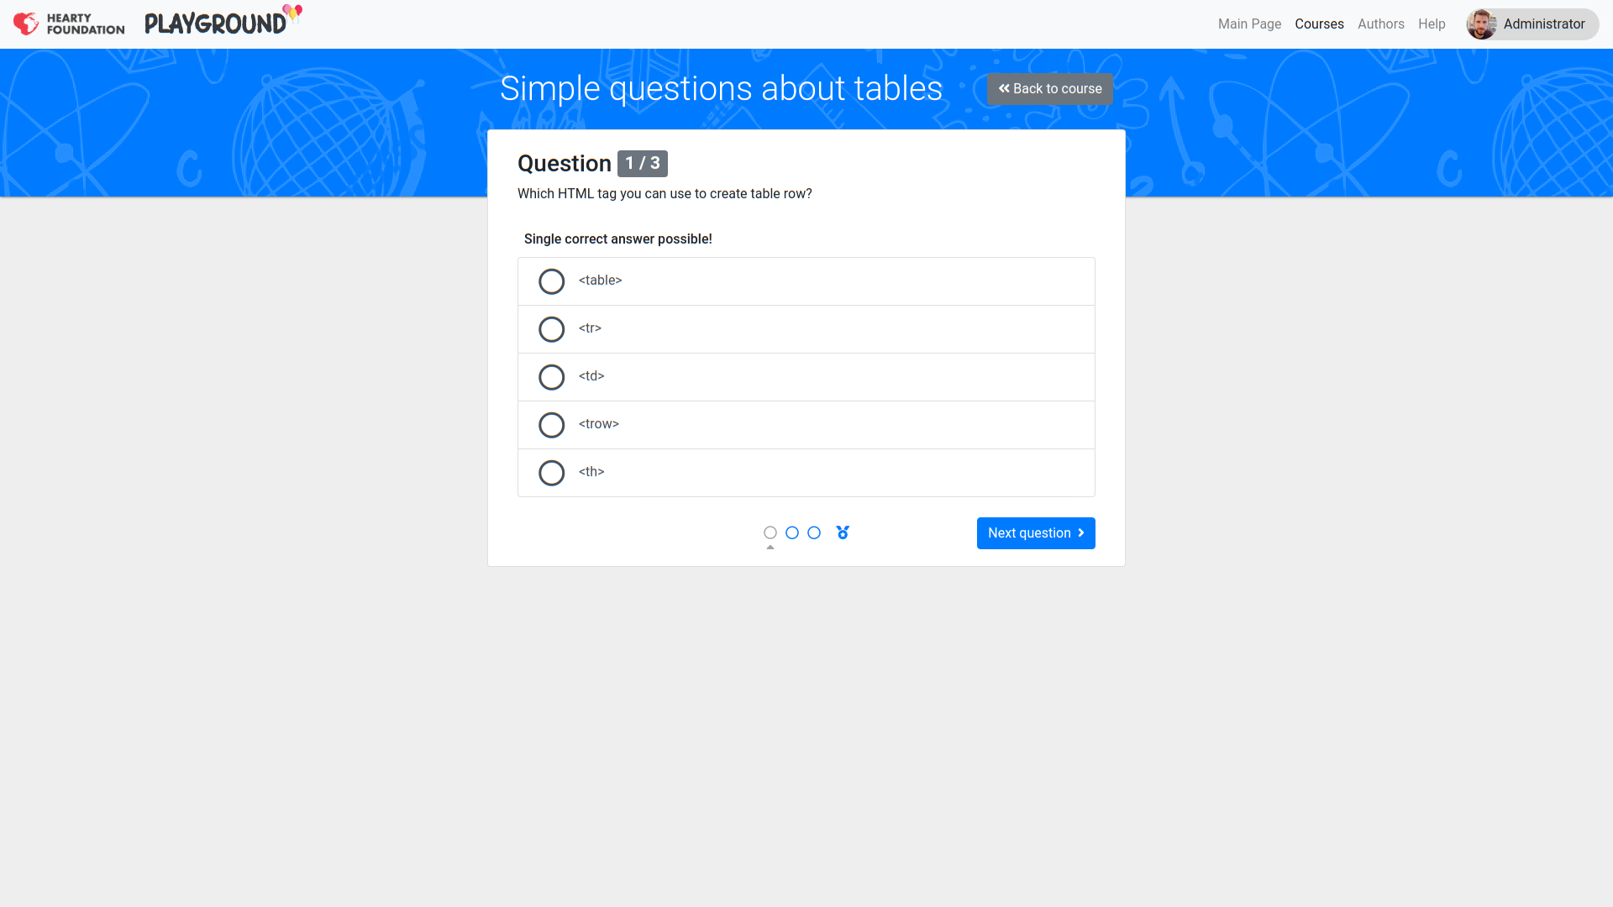Jump to third question progress circle
This screenshot has height=907, width=1613.
point(814,532)
